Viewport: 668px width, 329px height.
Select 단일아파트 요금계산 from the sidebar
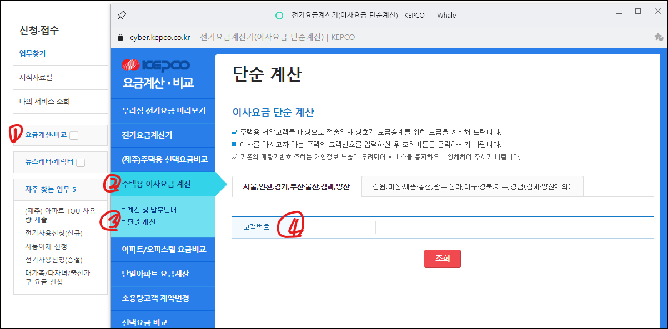point(163,274)
